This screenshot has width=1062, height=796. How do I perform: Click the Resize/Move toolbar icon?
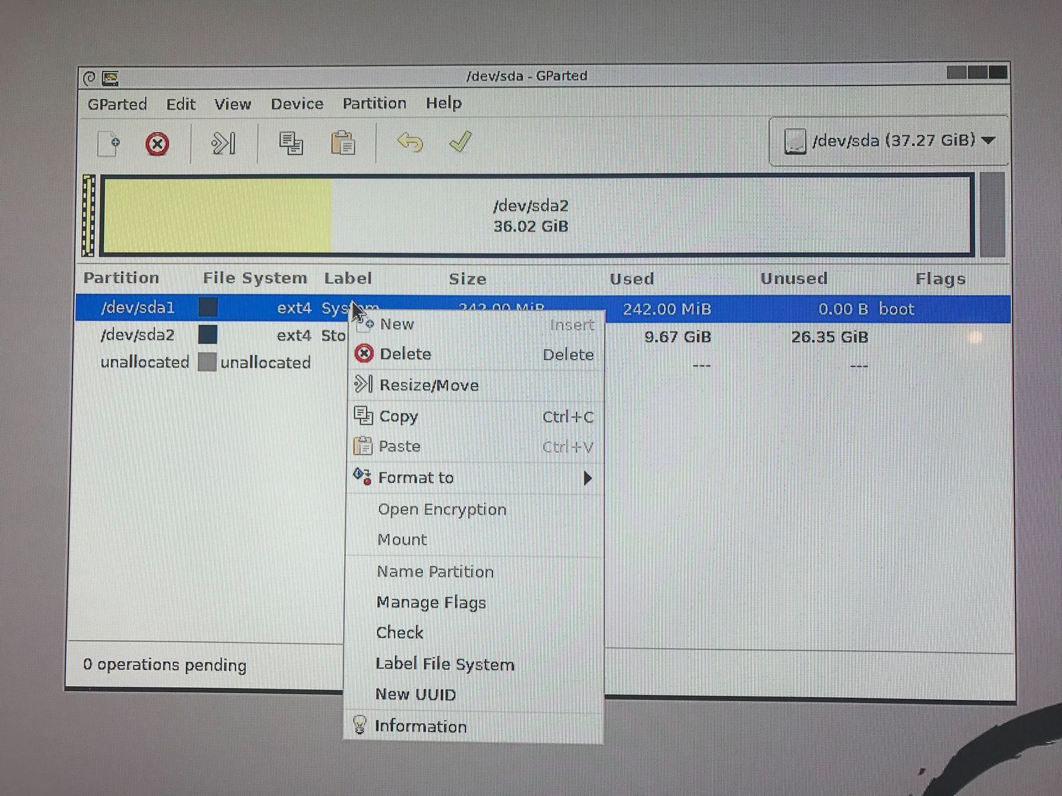223,143
